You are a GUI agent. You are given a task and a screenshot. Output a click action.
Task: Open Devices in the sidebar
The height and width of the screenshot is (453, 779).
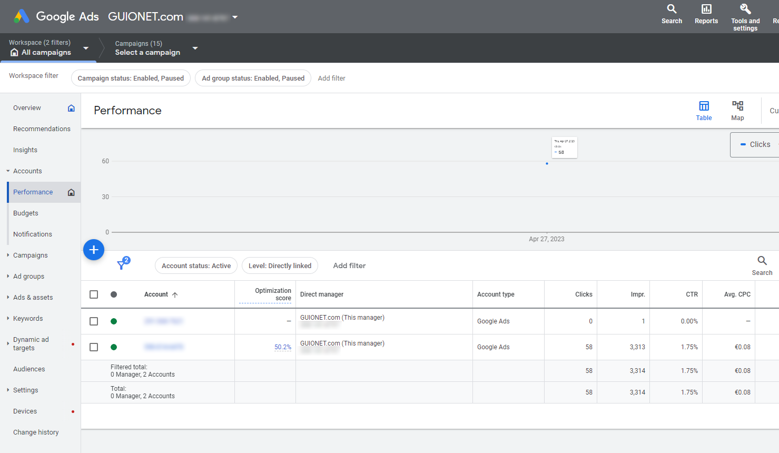point(25,411)
